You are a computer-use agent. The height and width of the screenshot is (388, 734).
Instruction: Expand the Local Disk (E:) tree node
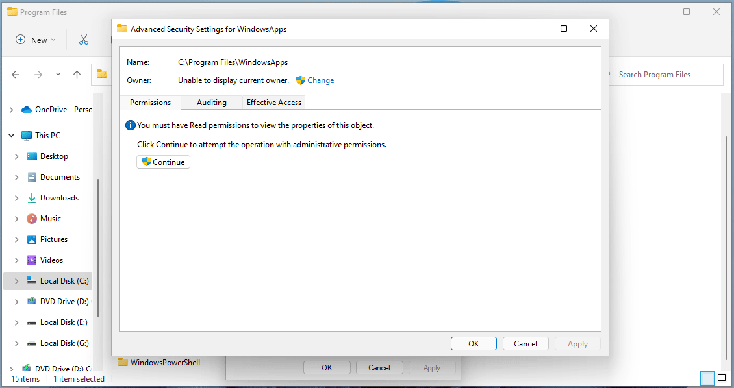(x=16, y=322)
